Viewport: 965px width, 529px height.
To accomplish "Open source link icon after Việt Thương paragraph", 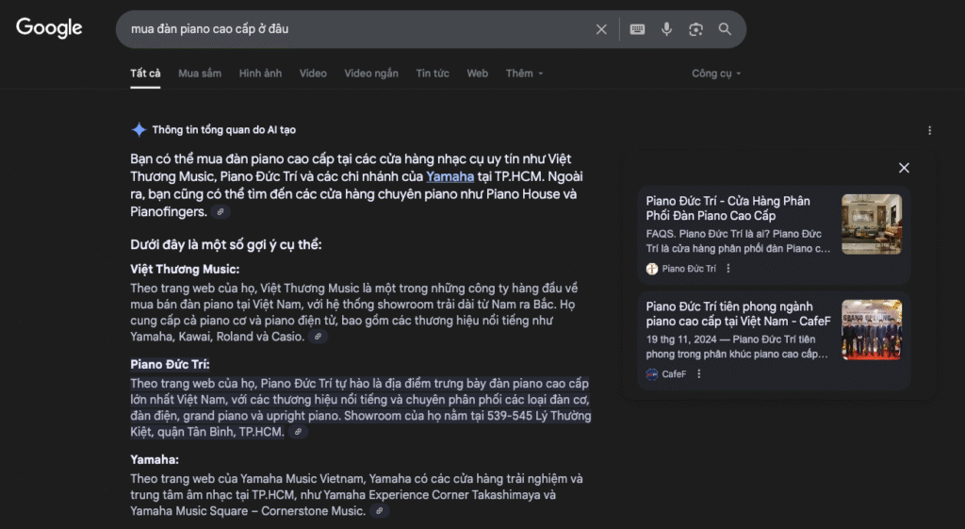I will [318, 337].
